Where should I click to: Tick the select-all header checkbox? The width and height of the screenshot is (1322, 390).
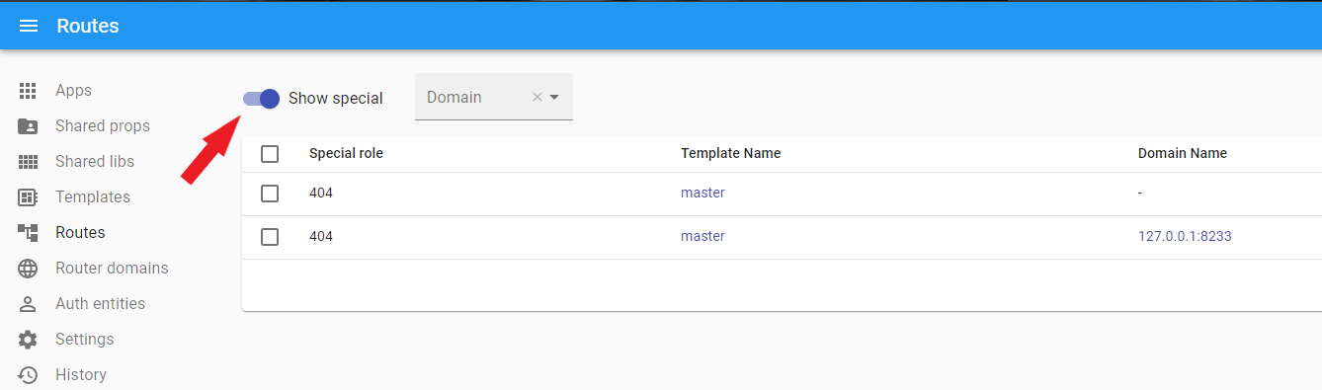(x=270, y=154)
